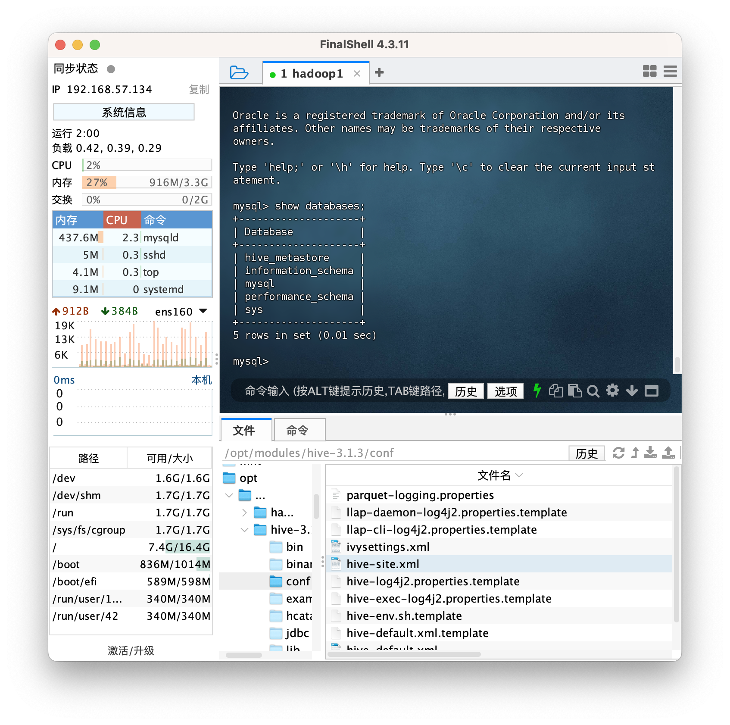This screenshot has width=730, height=725.
Task: Click the file list horizontal scrollbar
Action: (x=404, y=654)
